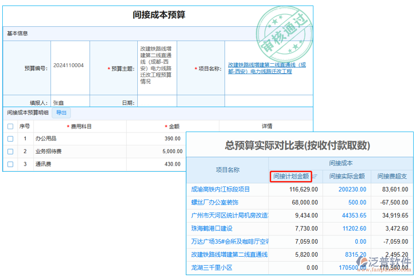Click the 间接成本预算明细 section header
The image size is (416, 277).
pos(28,113)
